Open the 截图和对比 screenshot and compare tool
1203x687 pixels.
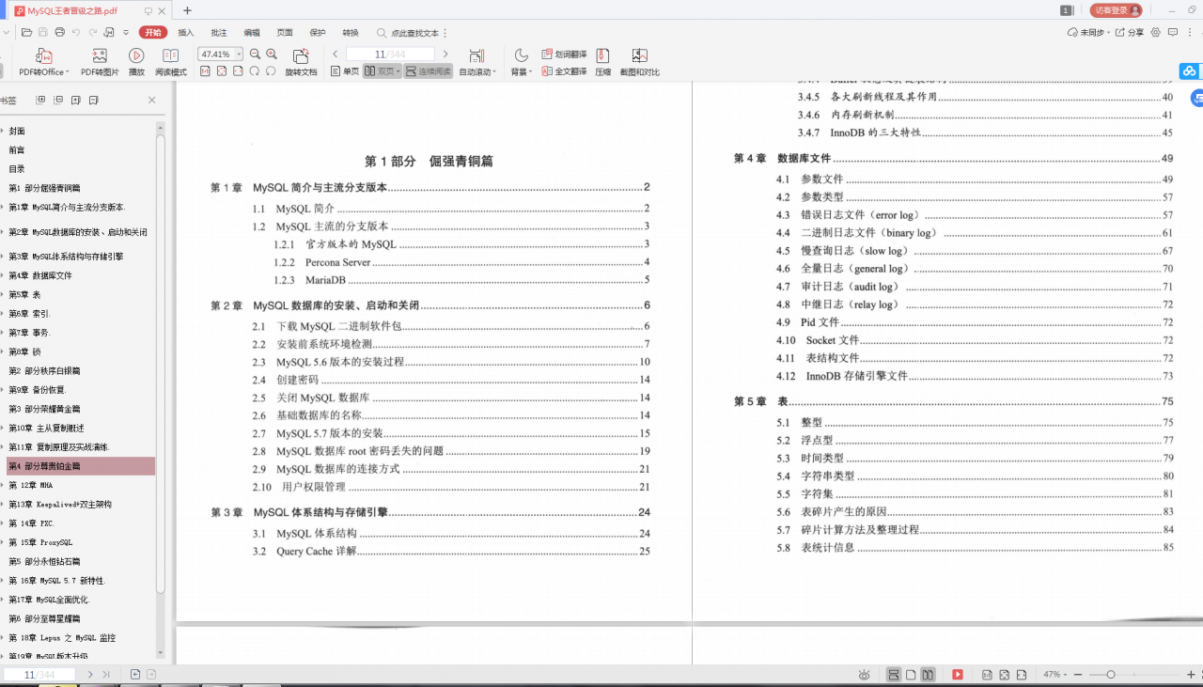point(639,61)
